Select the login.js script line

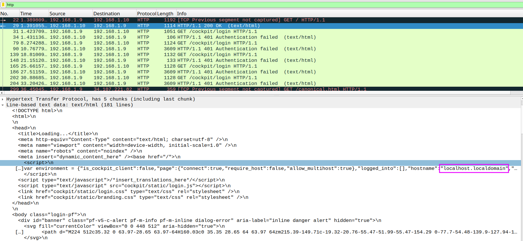pyautogui.click(x=124, y=186)
